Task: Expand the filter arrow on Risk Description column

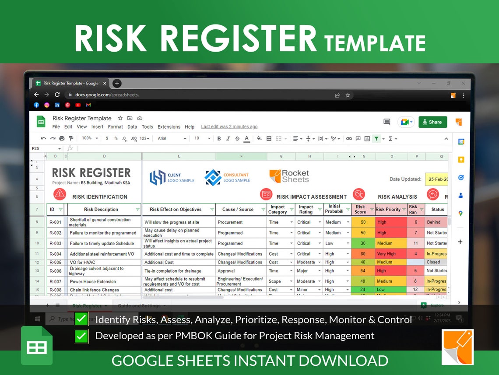Action: [x=138, y=209]
